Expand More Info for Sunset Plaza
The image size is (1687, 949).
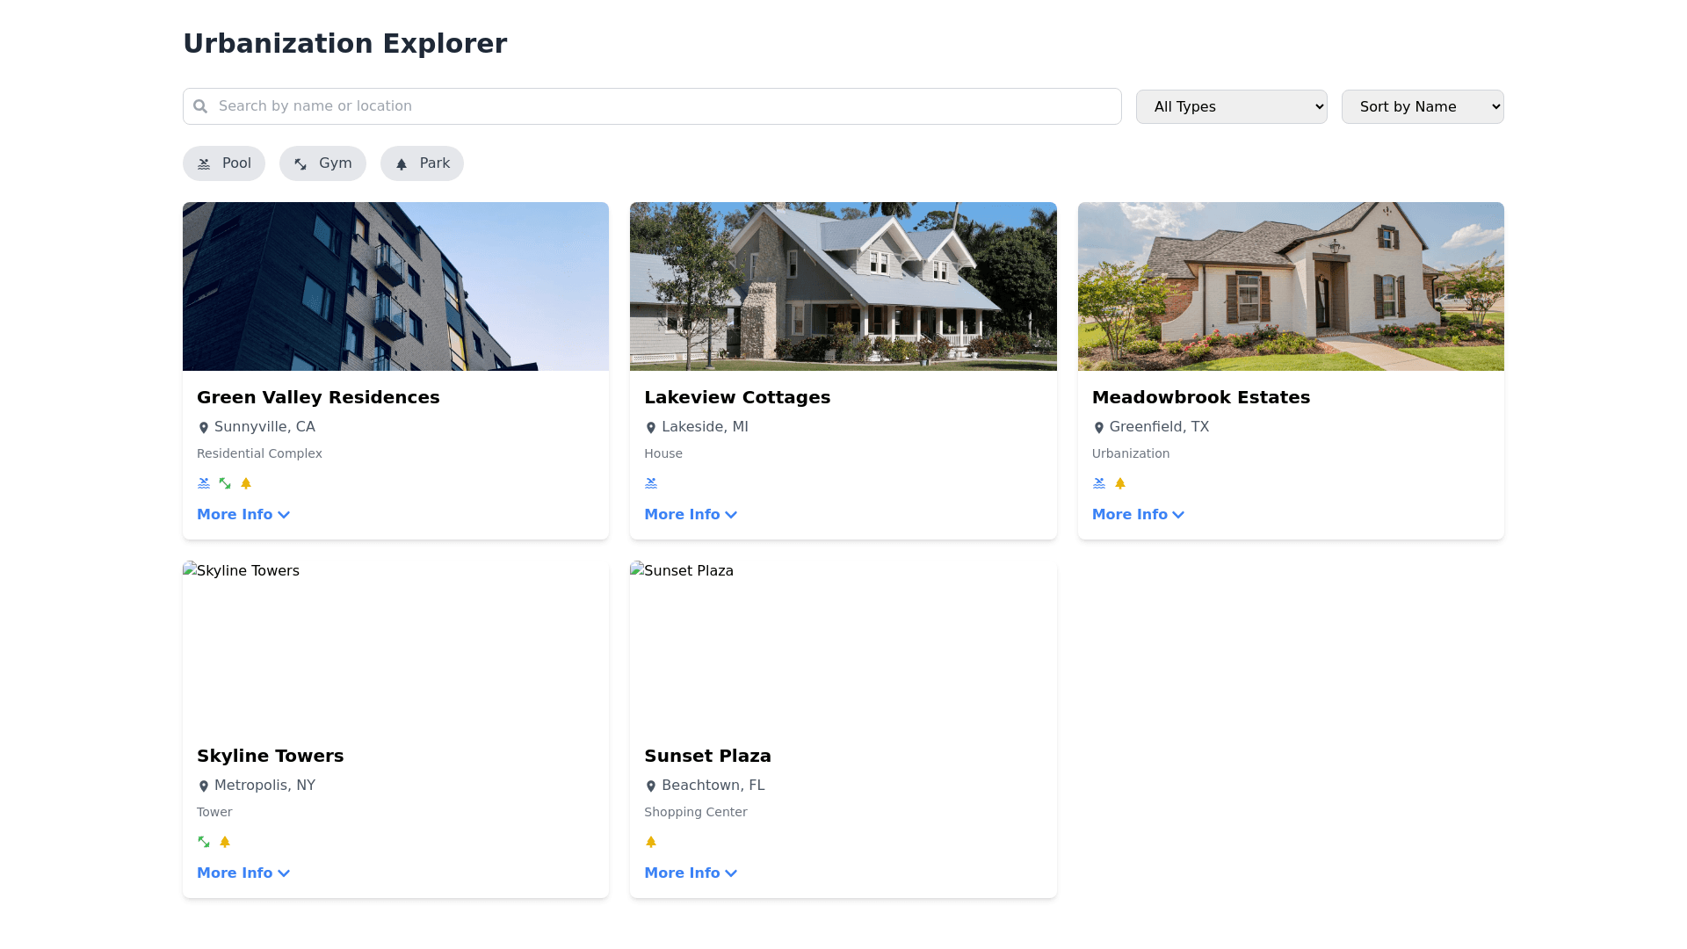point(691,873)
